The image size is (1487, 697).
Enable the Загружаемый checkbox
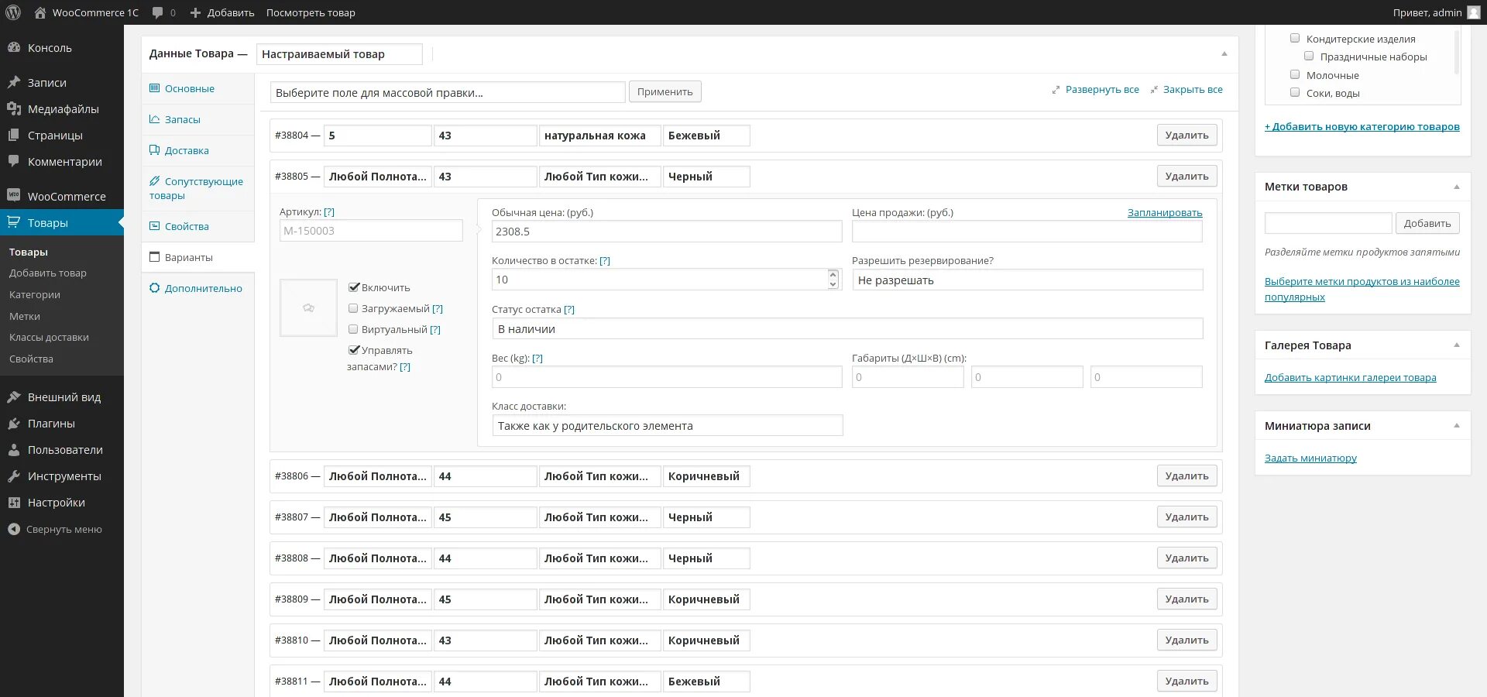pyautogui.click(x=354, y=308)
